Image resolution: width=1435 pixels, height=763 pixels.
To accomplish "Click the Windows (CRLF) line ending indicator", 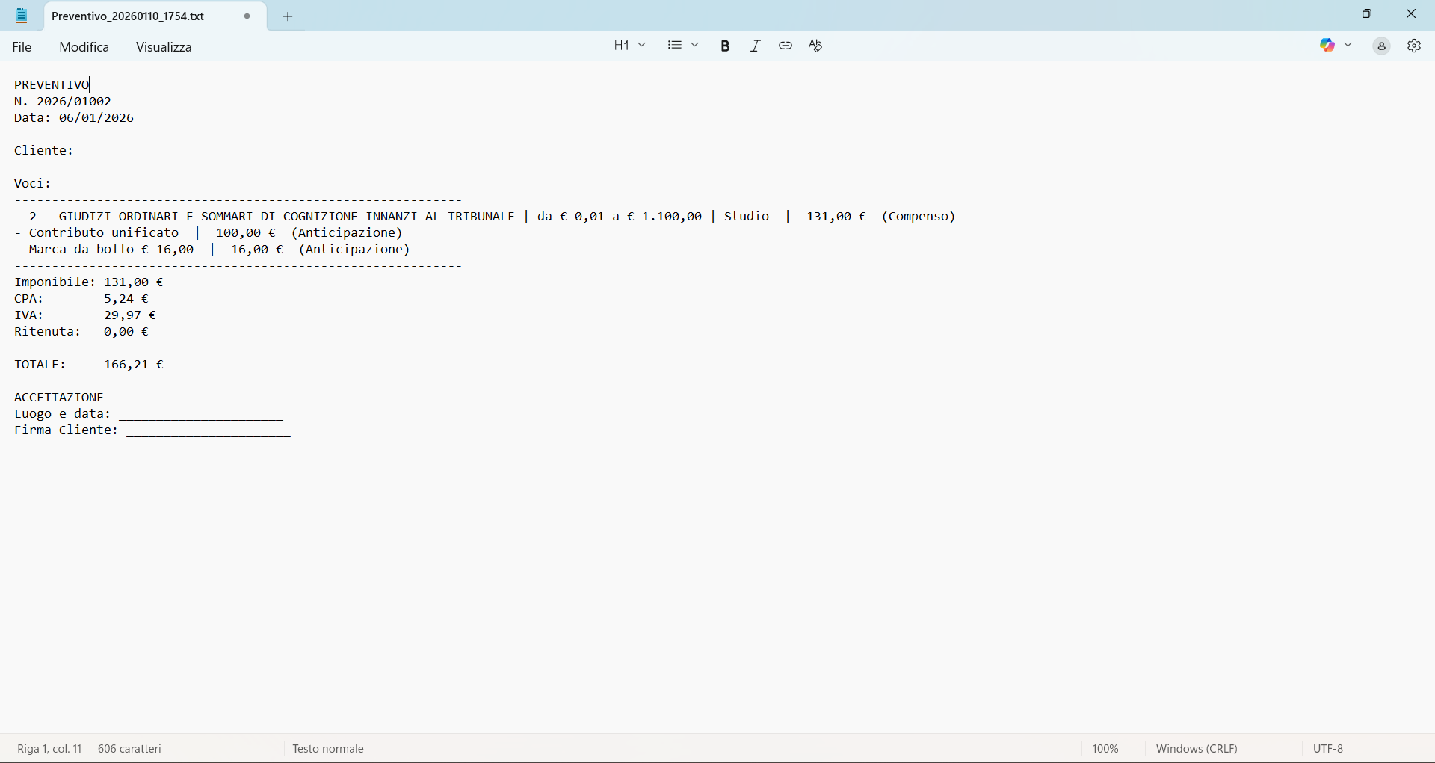I will (1197, 749).
